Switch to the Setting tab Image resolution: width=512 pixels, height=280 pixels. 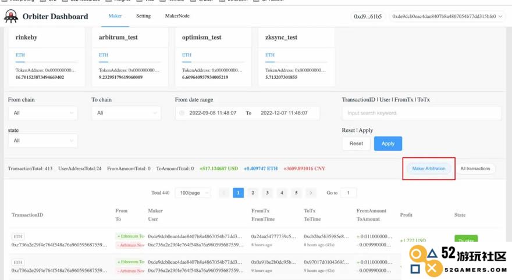[143, 16]
